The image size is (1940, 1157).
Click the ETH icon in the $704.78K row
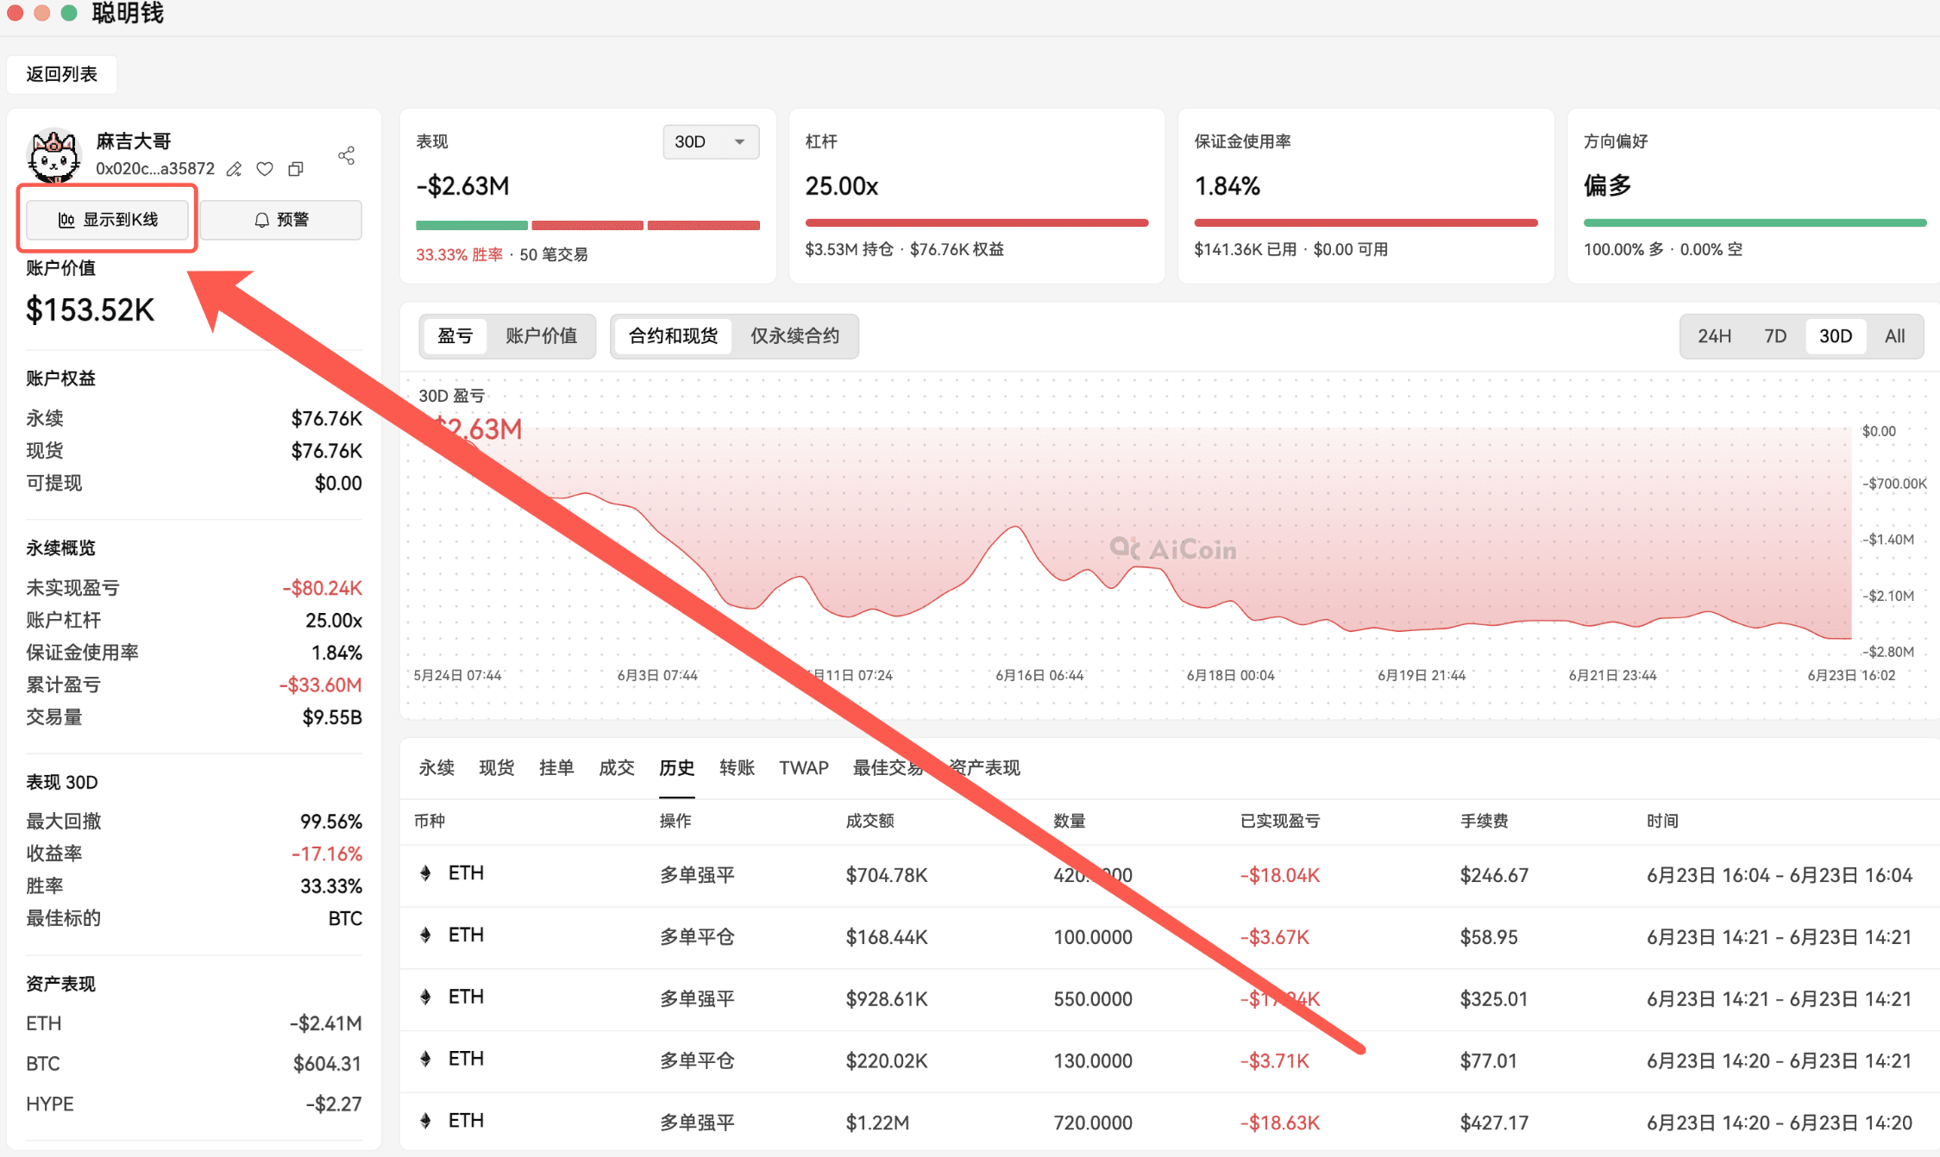coord(426,873)
